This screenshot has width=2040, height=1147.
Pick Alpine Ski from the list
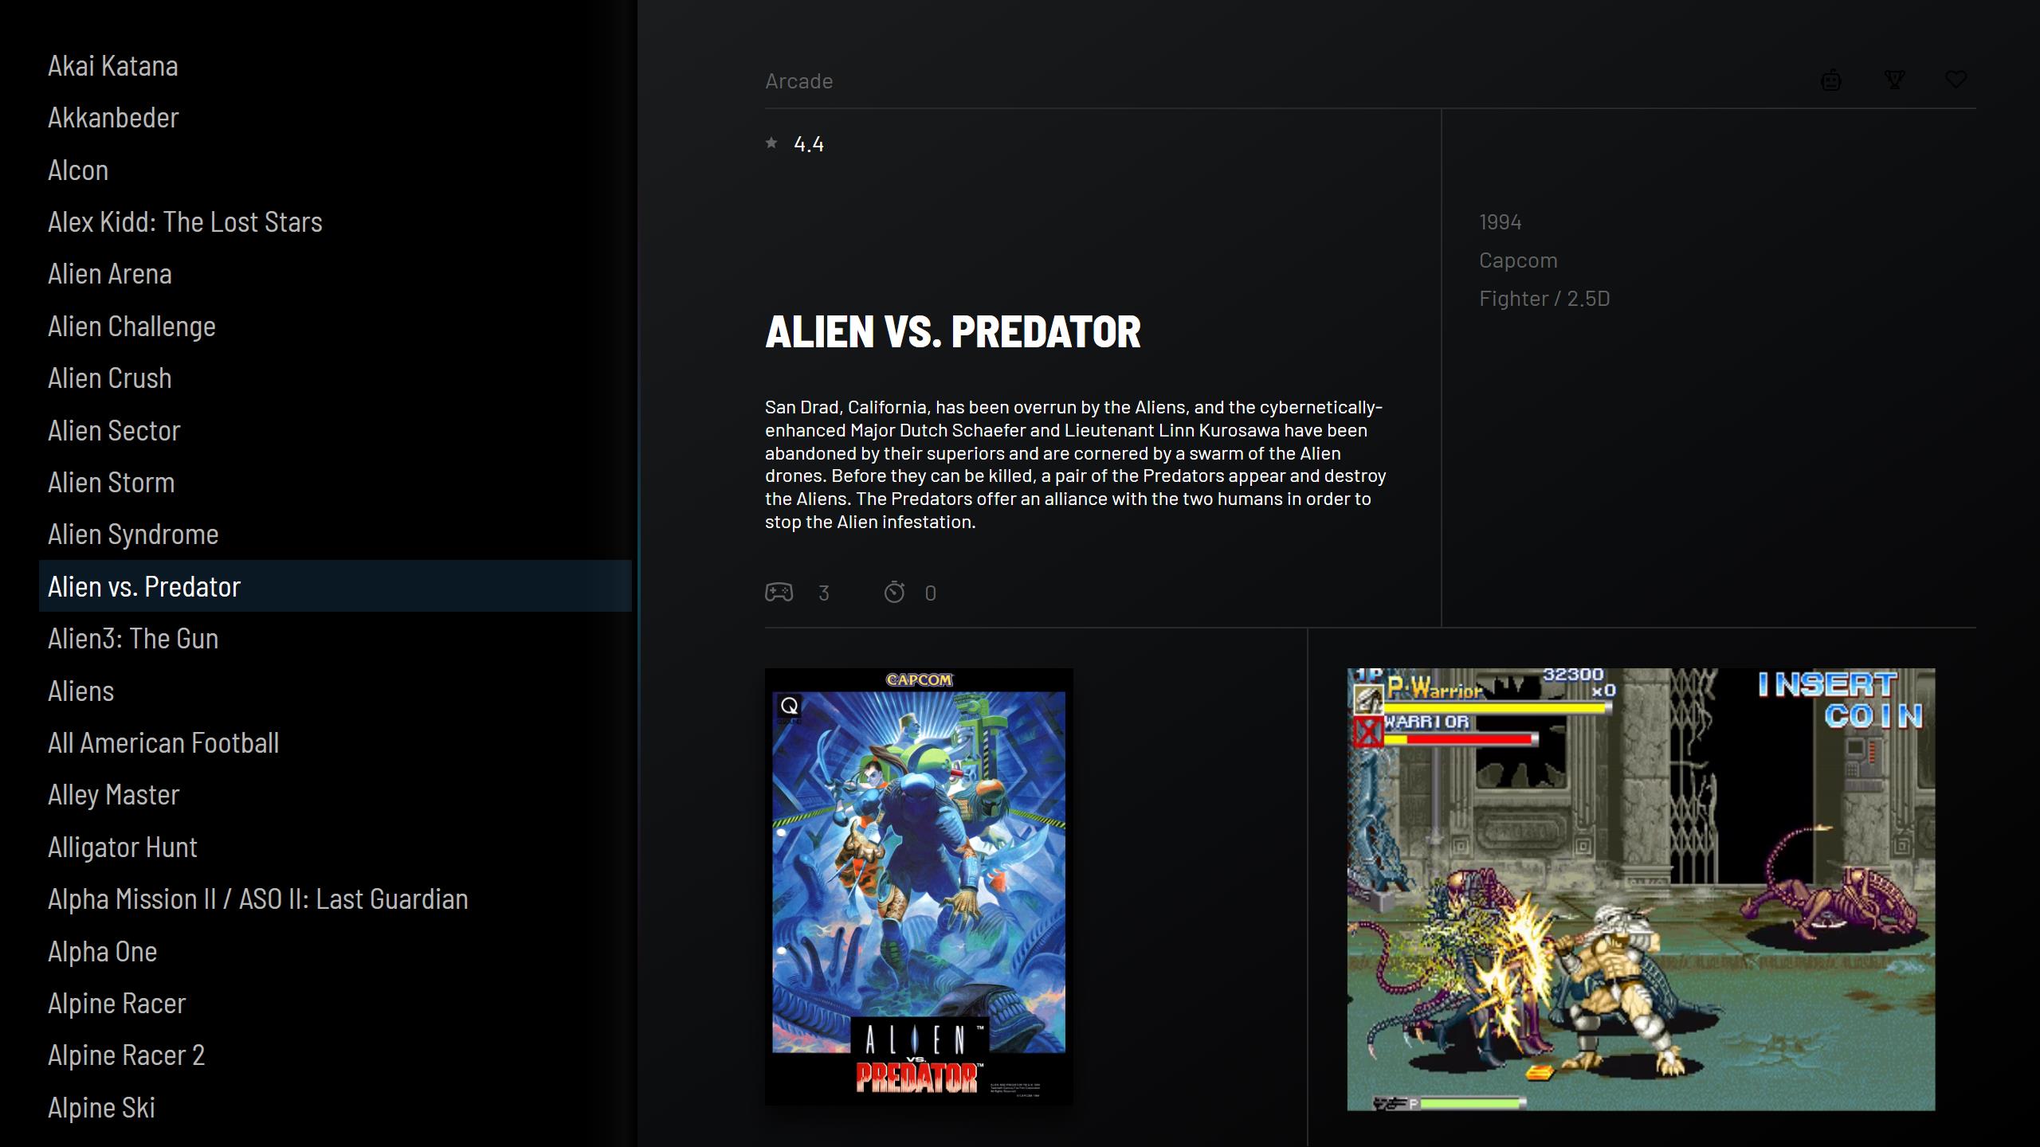335,1107
